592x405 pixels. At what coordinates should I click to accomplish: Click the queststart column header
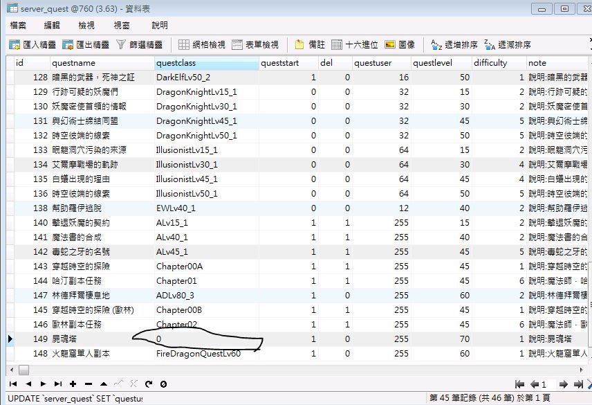pyautogui.click(x=288, y=63)
